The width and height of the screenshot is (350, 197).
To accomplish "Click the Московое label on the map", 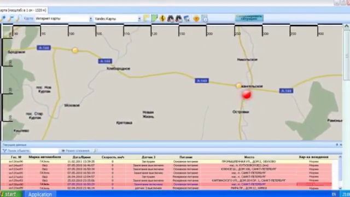I will 72,105.
